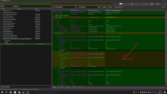Collapse the Spell group node

[4, 42]
